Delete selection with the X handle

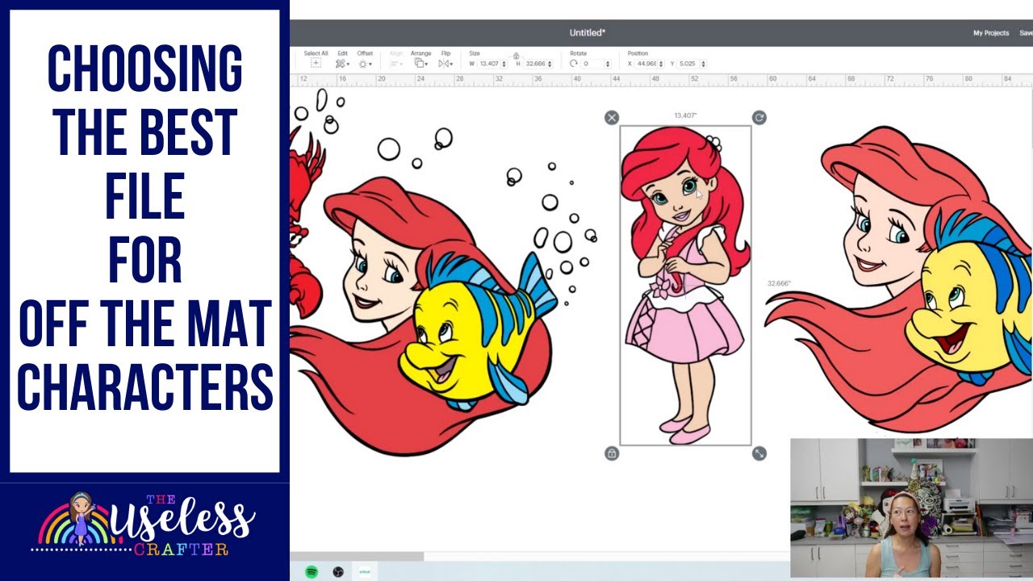612,118
